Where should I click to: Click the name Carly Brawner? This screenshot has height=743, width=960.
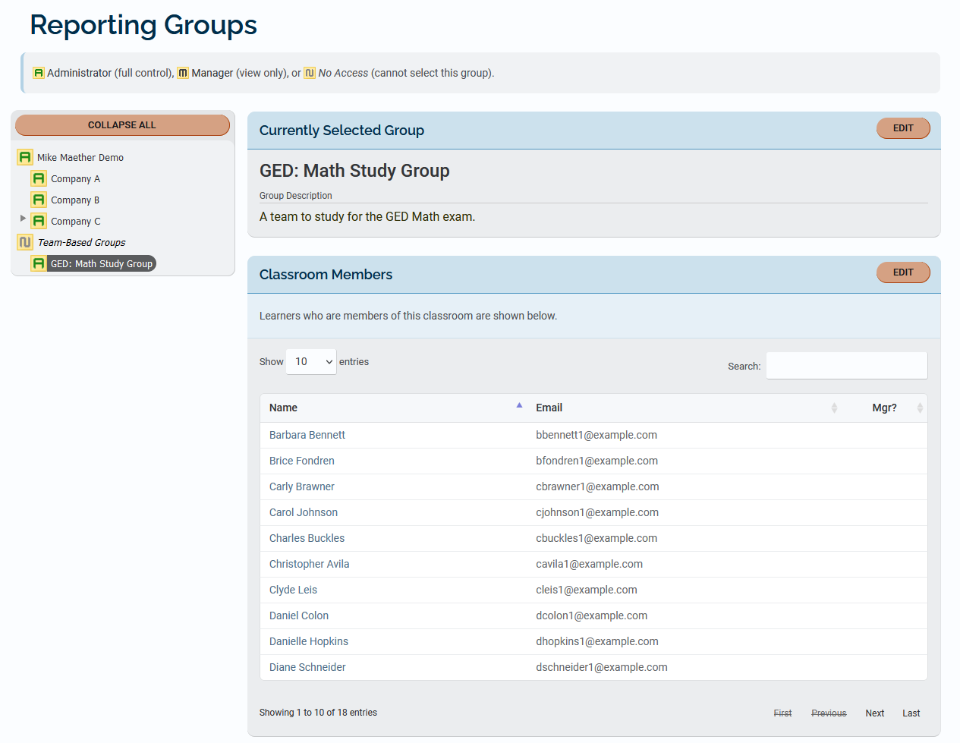click(302, 486)
